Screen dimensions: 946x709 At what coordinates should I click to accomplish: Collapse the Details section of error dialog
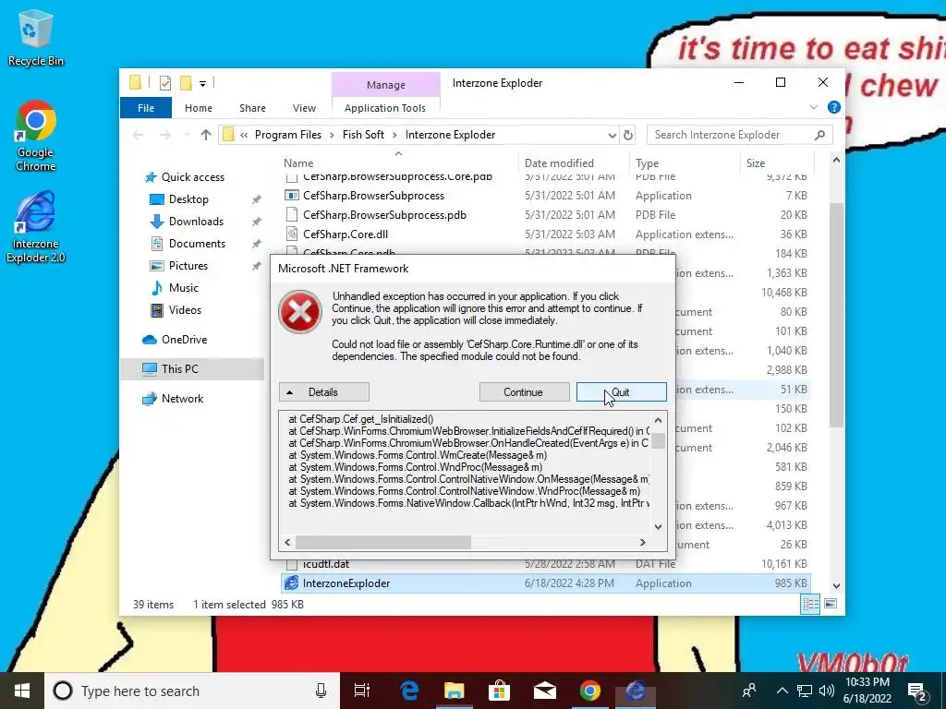point(324,392)
